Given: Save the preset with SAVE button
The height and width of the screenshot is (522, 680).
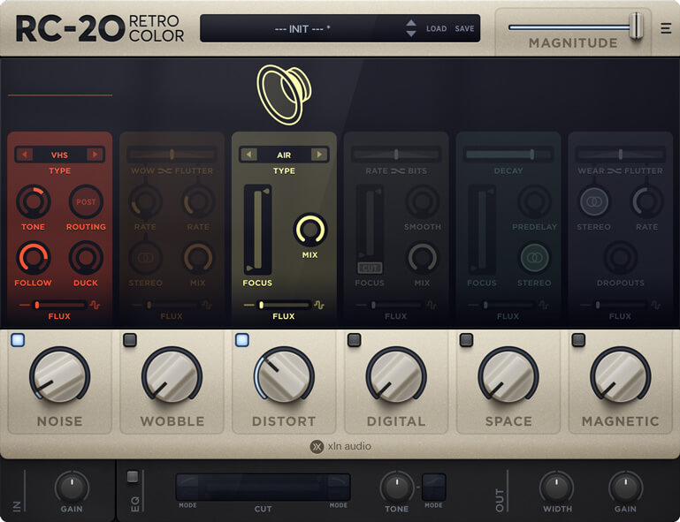Looking at the screenshot, I should [x=464, y=28].
